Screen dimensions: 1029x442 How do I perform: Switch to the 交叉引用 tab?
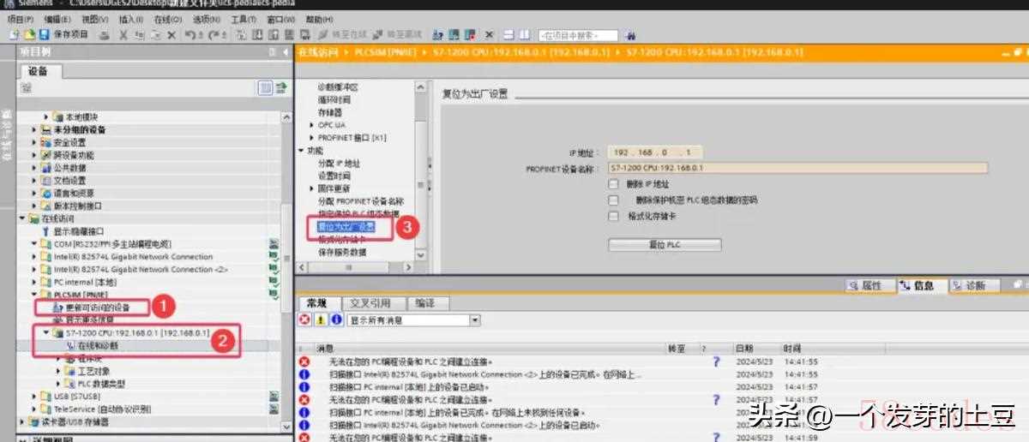[x=370, y=303]
